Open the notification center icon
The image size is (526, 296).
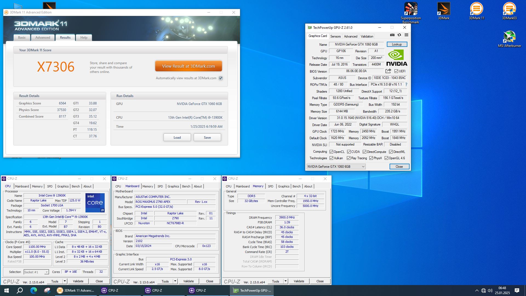(x=517, y=291)
